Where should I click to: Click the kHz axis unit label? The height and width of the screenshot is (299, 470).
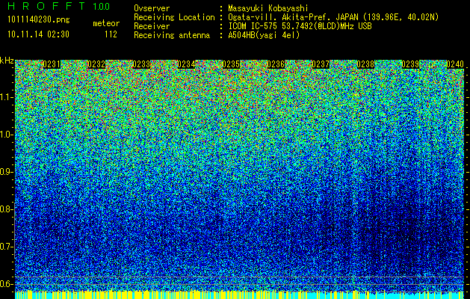(7, 61)
